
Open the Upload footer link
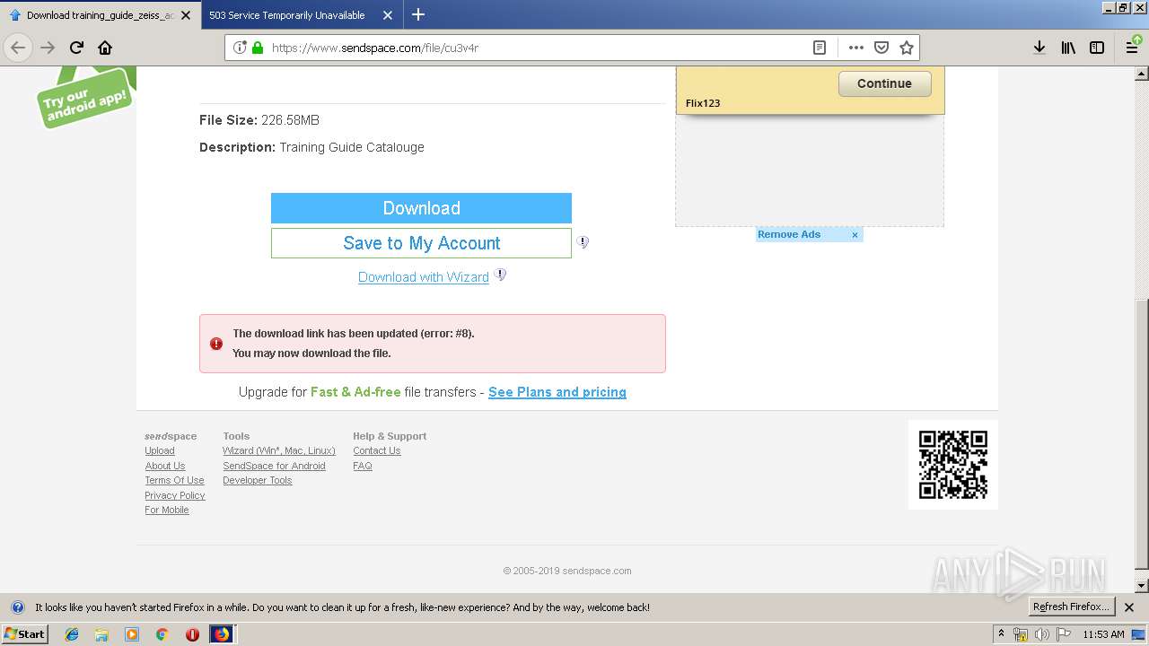(x=160, y=451)
